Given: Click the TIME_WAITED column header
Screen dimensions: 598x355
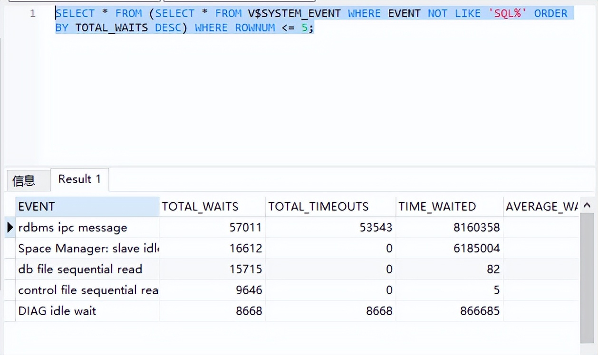Looking at the screenshot, I should coord(449,206).
